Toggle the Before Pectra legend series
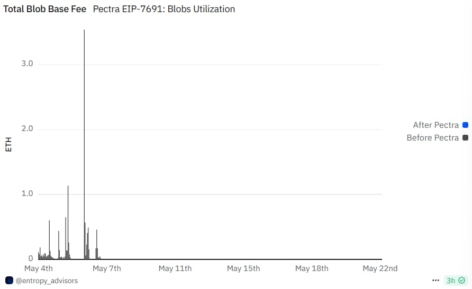Viewport: 472px width, 289px height. pos(432,138)
